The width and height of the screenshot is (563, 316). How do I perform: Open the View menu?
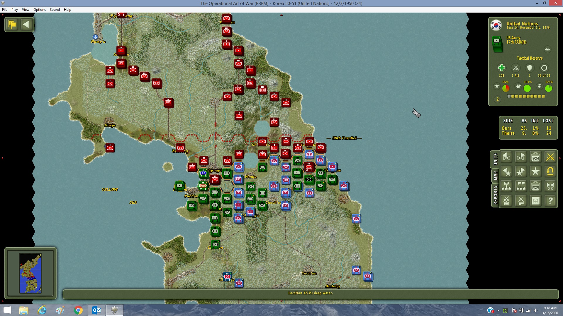coord(26,10)
